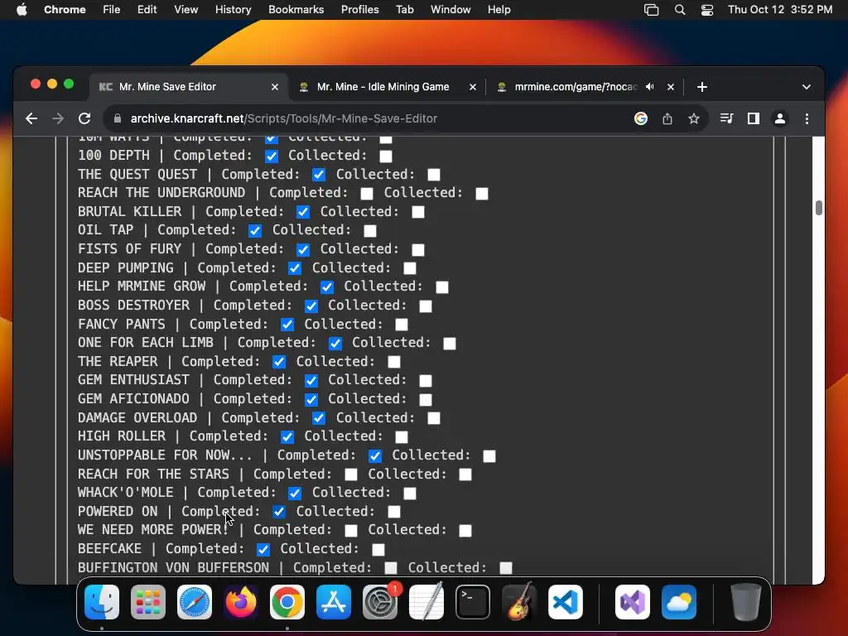Image resolution: width=848 pixels, height=636 pixels.
Task: Open the Chrome profile avatar
Action: (780, 118)
